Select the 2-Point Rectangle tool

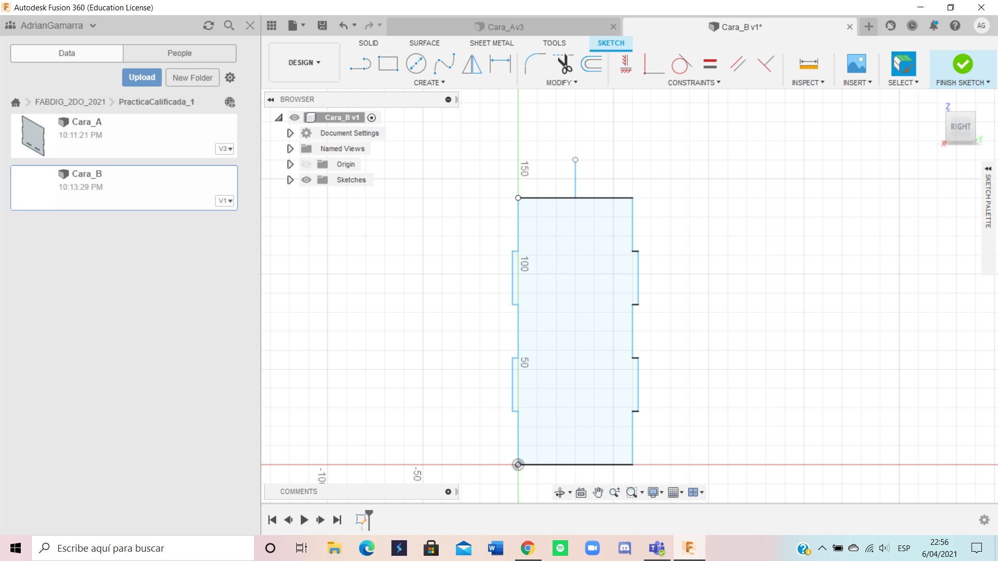[x=388, y=64]
